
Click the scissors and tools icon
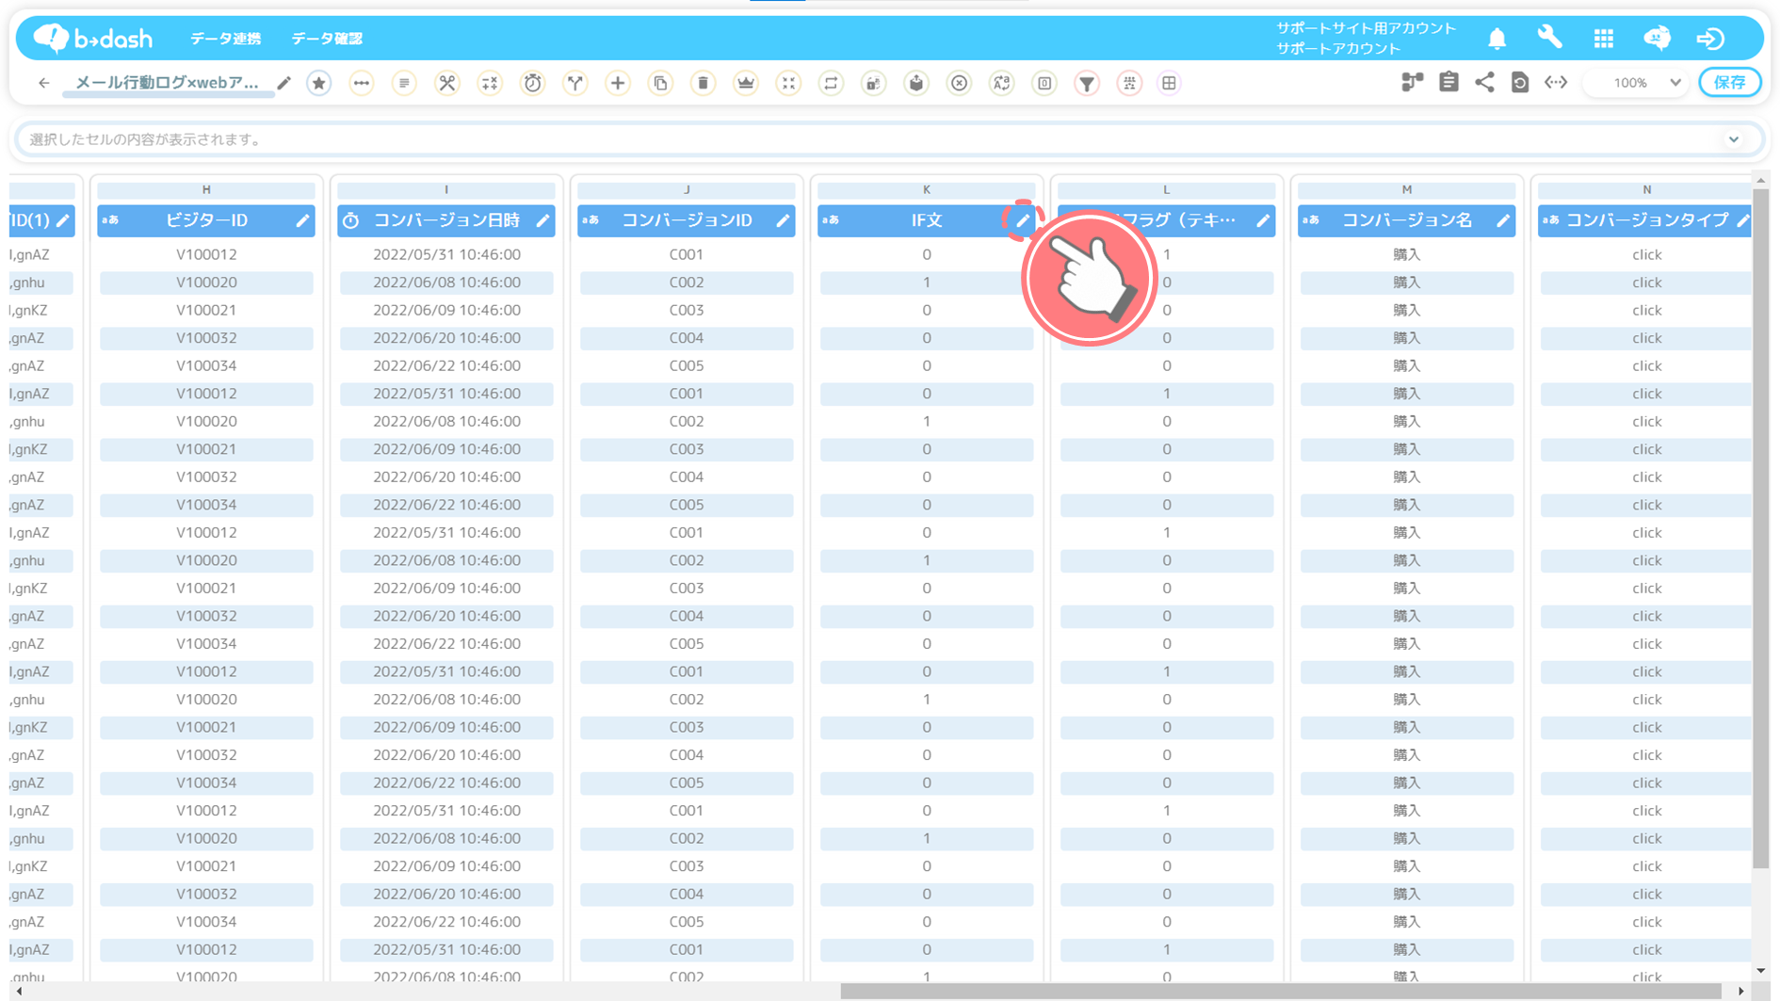[447, 83]
